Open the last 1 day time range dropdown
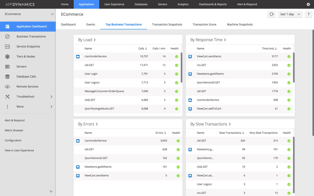The image size is (314, 196). 290,14
